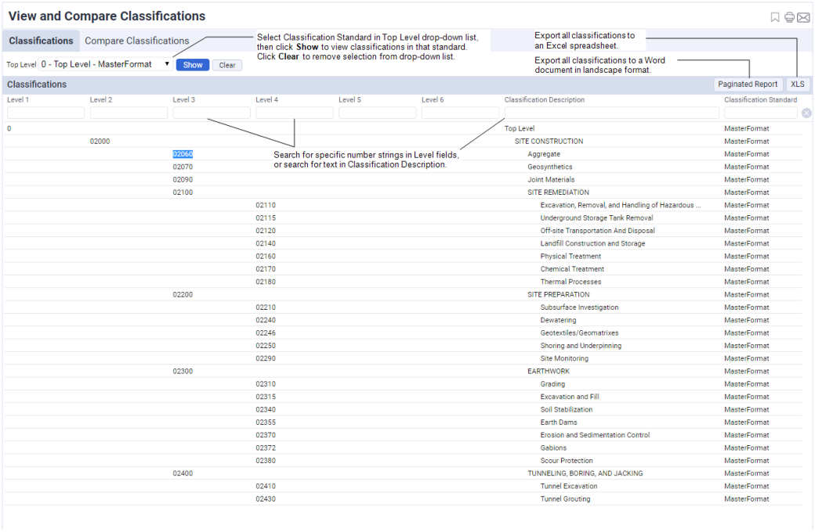Click the Level 3 search field
Image resolution: width=815 pixels, height=532 pixels.
(x=210, y=112)
